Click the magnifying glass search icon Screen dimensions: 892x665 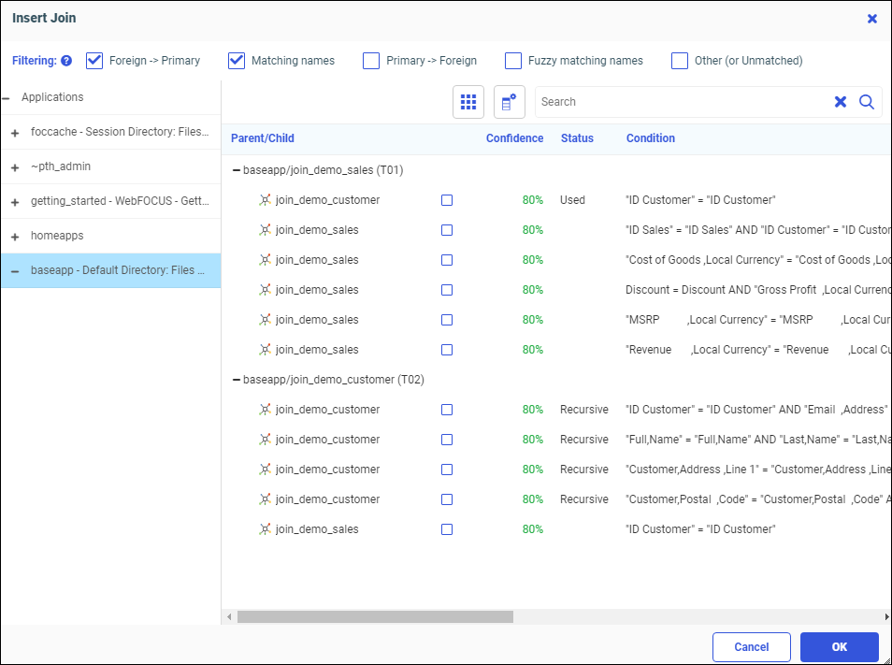(867, 102)
